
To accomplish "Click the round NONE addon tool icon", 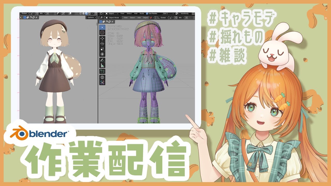I will click(x=102, y=77).
